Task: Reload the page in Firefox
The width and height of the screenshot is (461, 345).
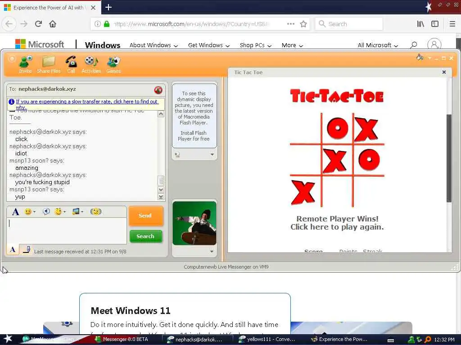Action: coord(38,24)
